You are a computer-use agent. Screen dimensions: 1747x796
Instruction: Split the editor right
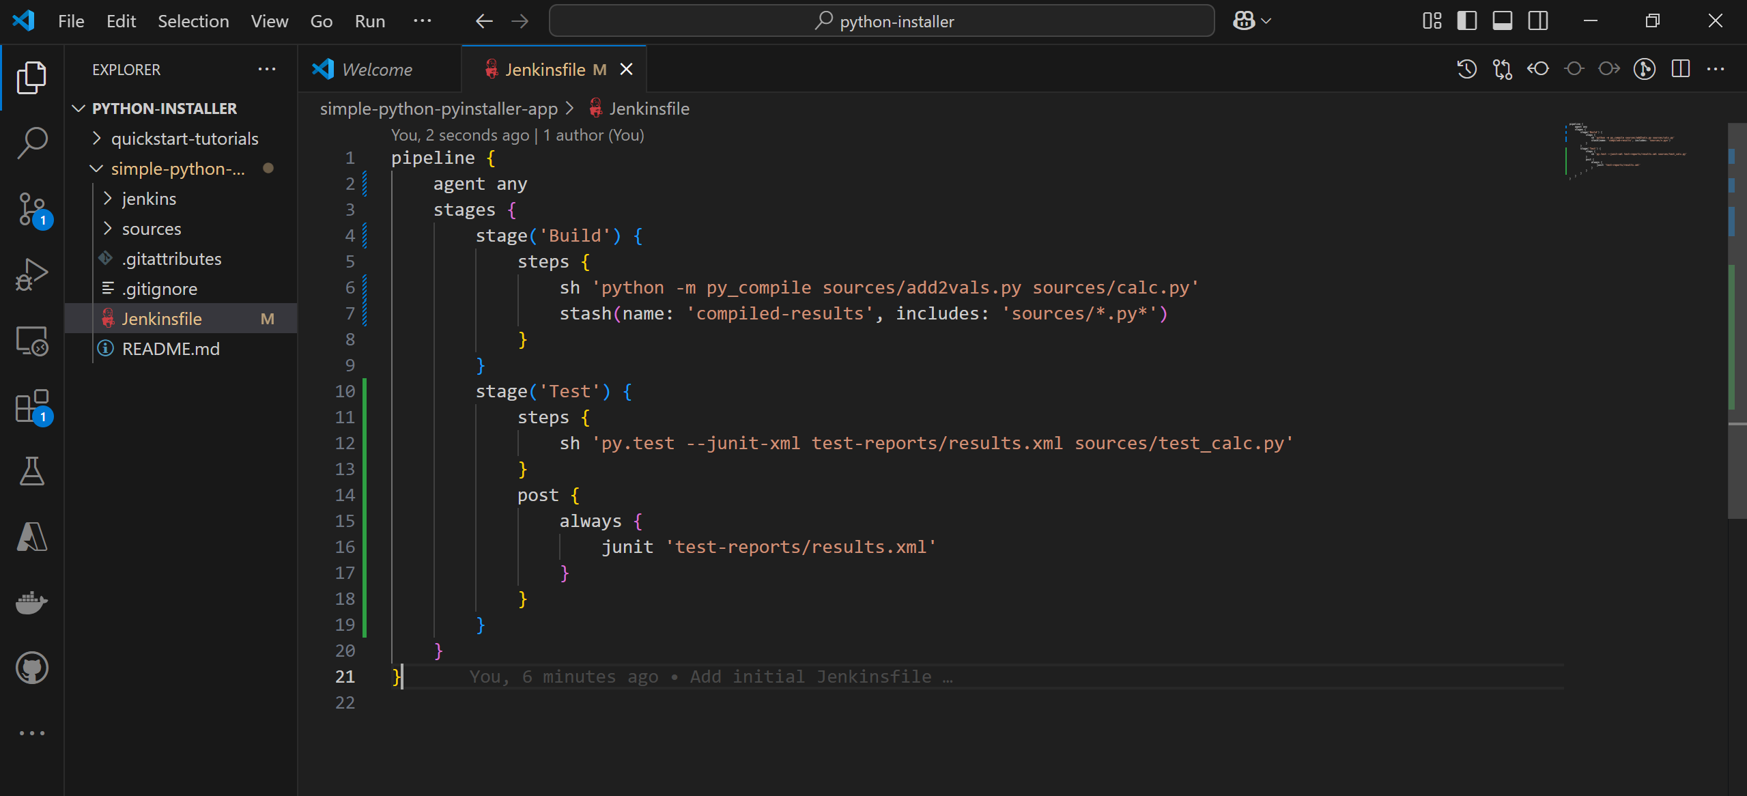click(x=1680, y=69)
